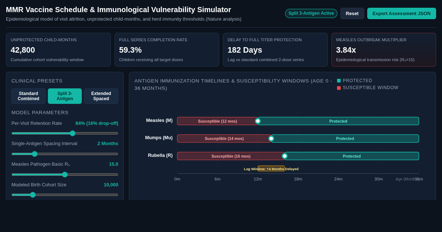Click the Reset button
This screenshot has width=442, height=232.
352,14
